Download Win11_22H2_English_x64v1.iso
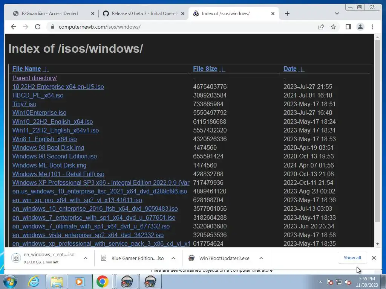The width and height of the screenshot is (386, 289). pyautogui.click(x=56, y=130)
